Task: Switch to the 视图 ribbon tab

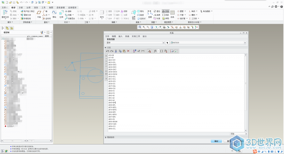Action: (x=51, y=7)
